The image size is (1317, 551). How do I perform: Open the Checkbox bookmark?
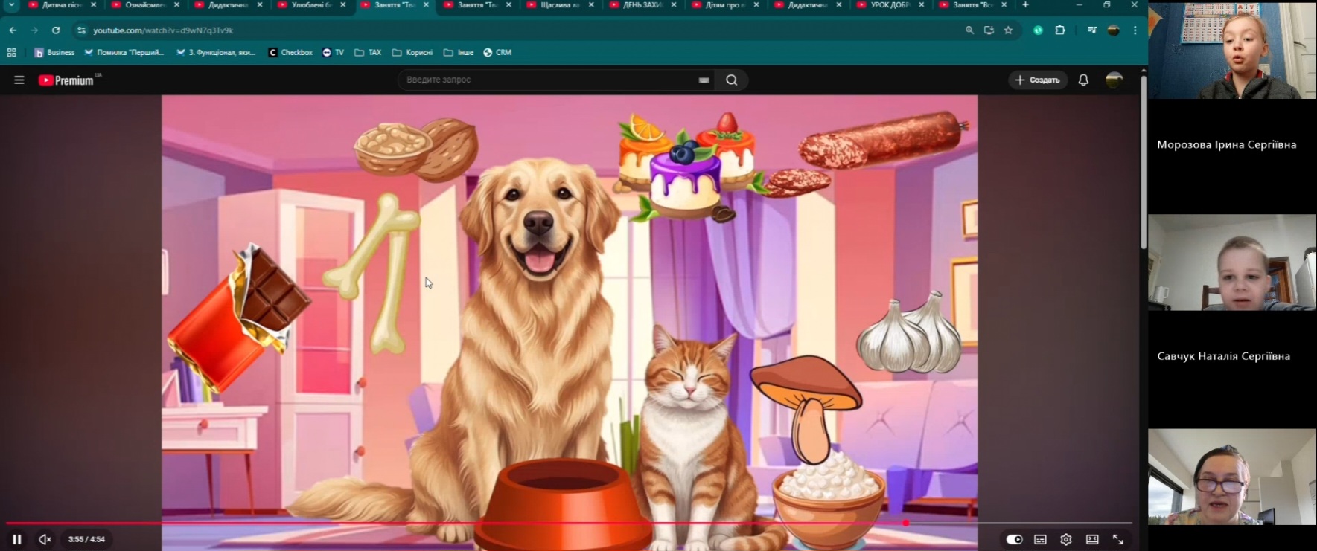(290, 53)
